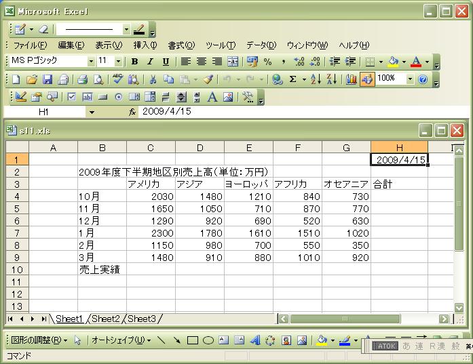Open font color dropdown arrow
This screenshot has height=364, width=473.
coord(427,62)
